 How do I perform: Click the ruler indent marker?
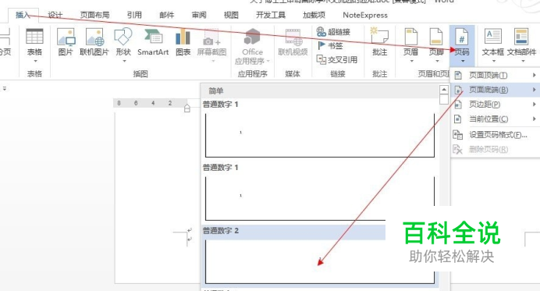(x=187, y=108)
